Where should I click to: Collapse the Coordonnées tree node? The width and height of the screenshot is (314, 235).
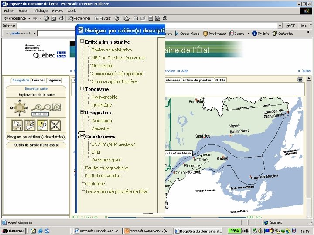pos(82,135)
